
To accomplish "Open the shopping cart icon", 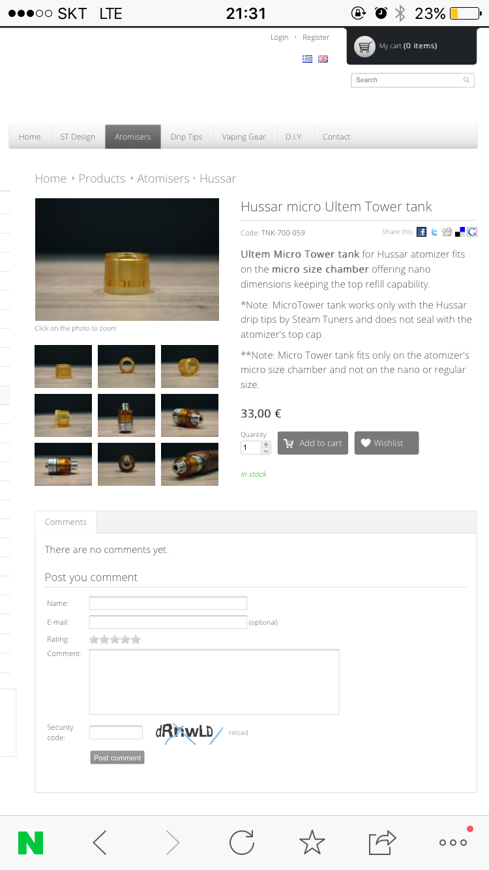I will click(x=365, y=46).
